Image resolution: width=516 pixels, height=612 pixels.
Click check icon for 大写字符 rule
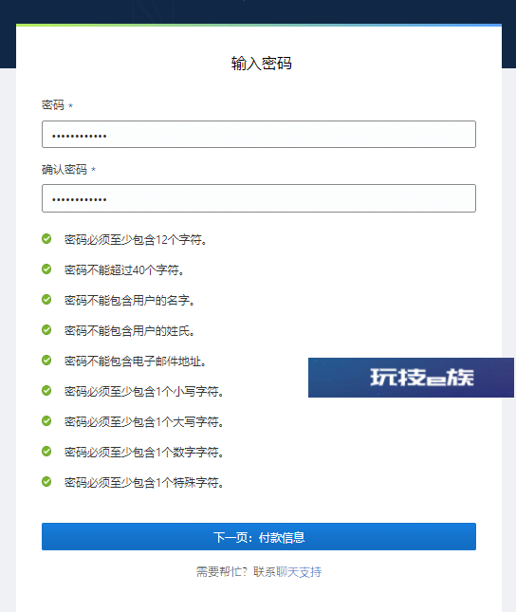(x=46, y=421)
